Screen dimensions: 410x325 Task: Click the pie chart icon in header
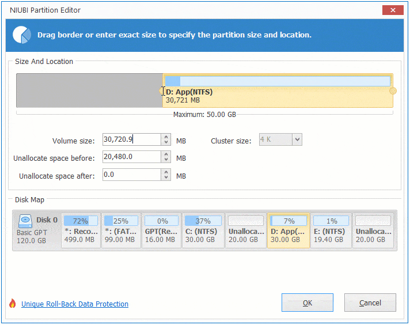coord(21,35)
